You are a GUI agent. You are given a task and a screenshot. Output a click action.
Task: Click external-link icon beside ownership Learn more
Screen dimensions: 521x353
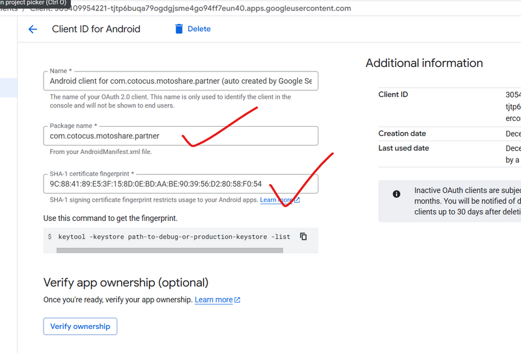coord(237,300)
